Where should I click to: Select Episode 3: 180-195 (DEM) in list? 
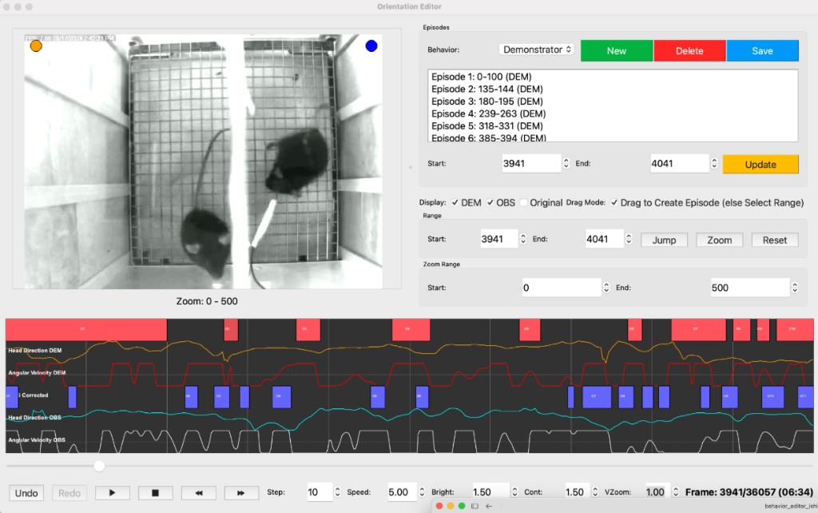613,101
